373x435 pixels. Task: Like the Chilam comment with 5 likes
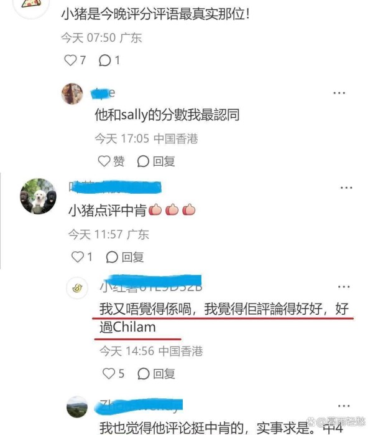pyautogui.click(x=113, y=374)
